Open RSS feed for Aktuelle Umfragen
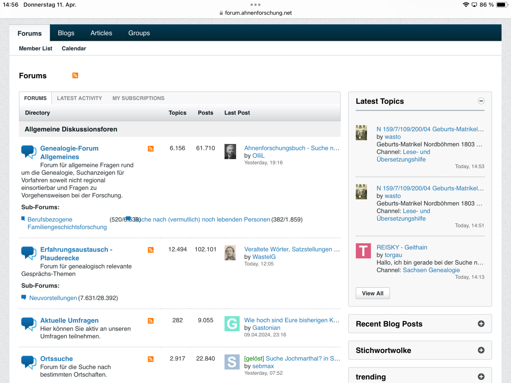This screenshot has height=383, width=511. (150, 321)
